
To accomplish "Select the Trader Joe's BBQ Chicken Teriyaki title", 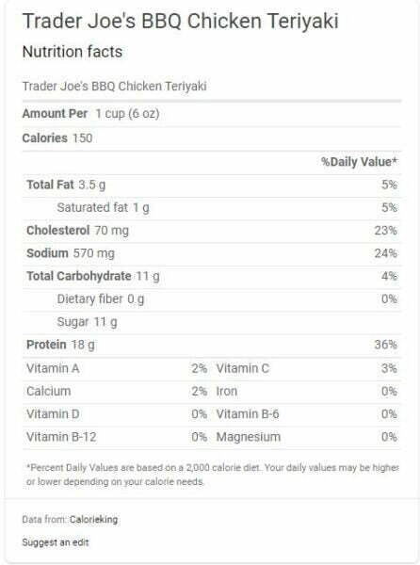I will (181, 21).
